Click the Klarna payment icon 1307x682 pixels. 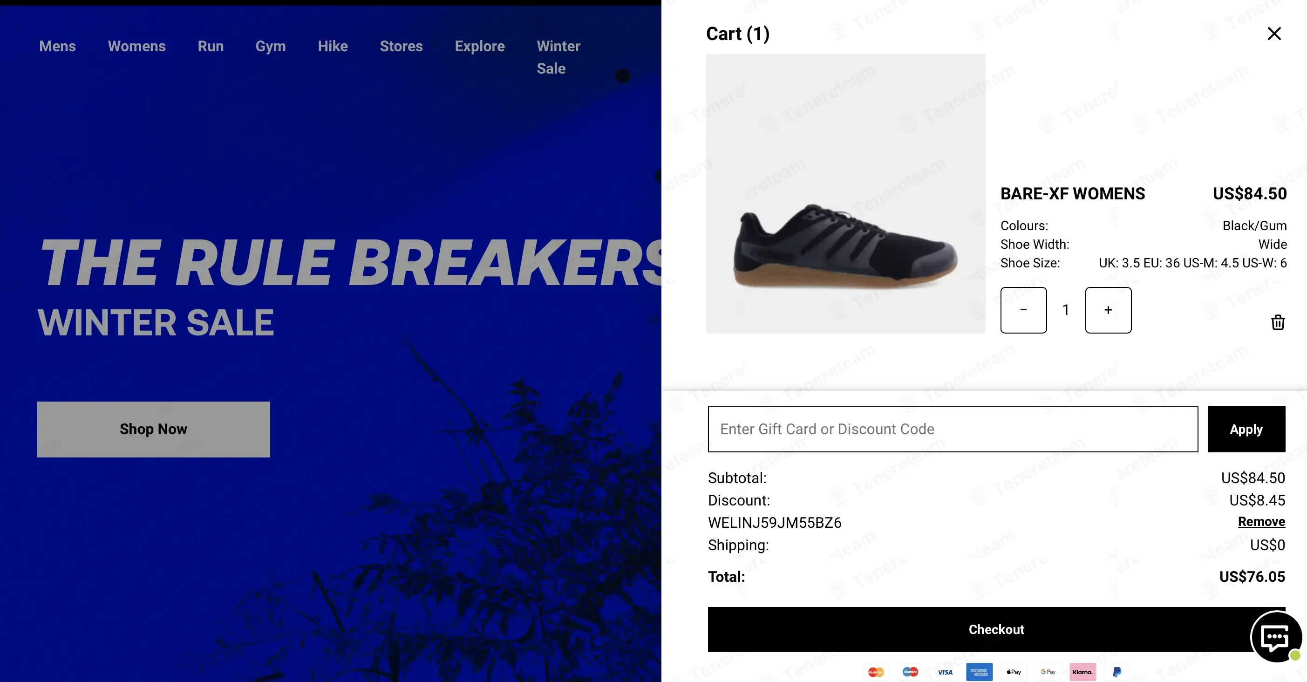(1082, 672)
